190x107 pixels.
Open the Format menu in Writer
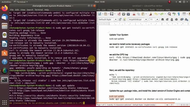124,10
